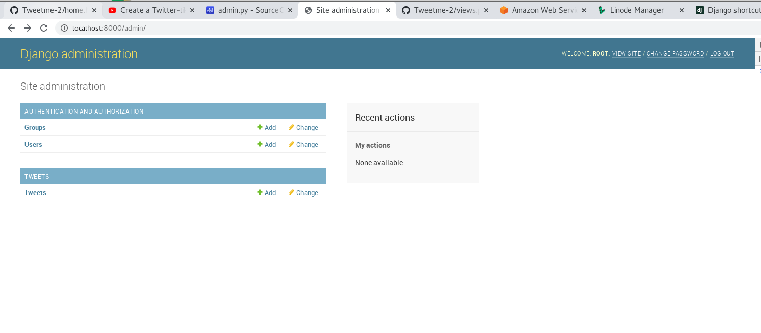Click the LOG OUT link
Image resolution: width=761 pixels, height=333 pixels.
tap(722, 53)
